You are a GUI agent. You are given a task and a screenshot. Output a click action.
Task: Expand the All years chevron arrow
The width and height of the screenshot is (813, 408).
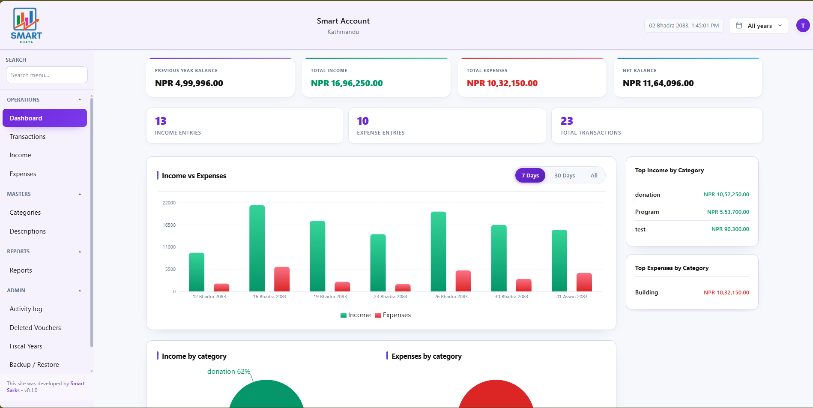point(780,26)
